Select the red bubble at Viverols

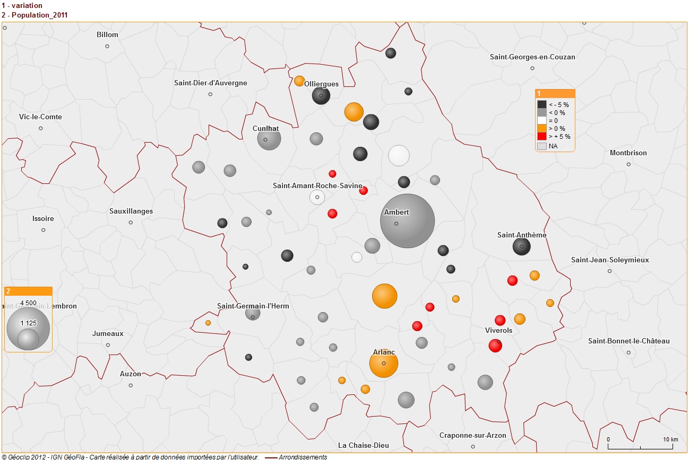(x=495, y=346)
